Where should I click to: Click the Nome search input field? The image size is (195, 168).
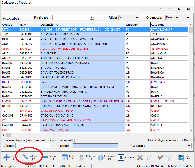(x=96, y=146)
